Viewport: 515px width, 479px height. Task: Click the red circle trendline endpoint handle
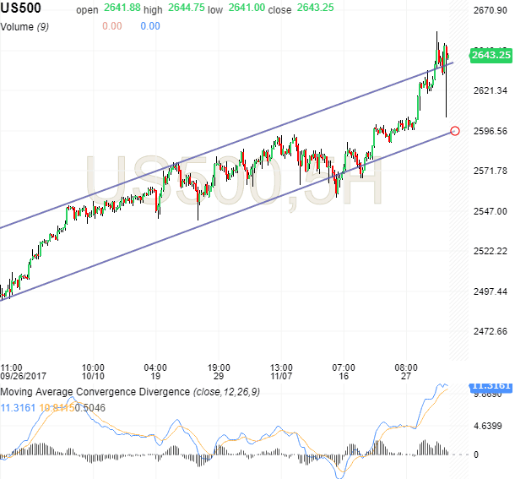coord(456,131)
